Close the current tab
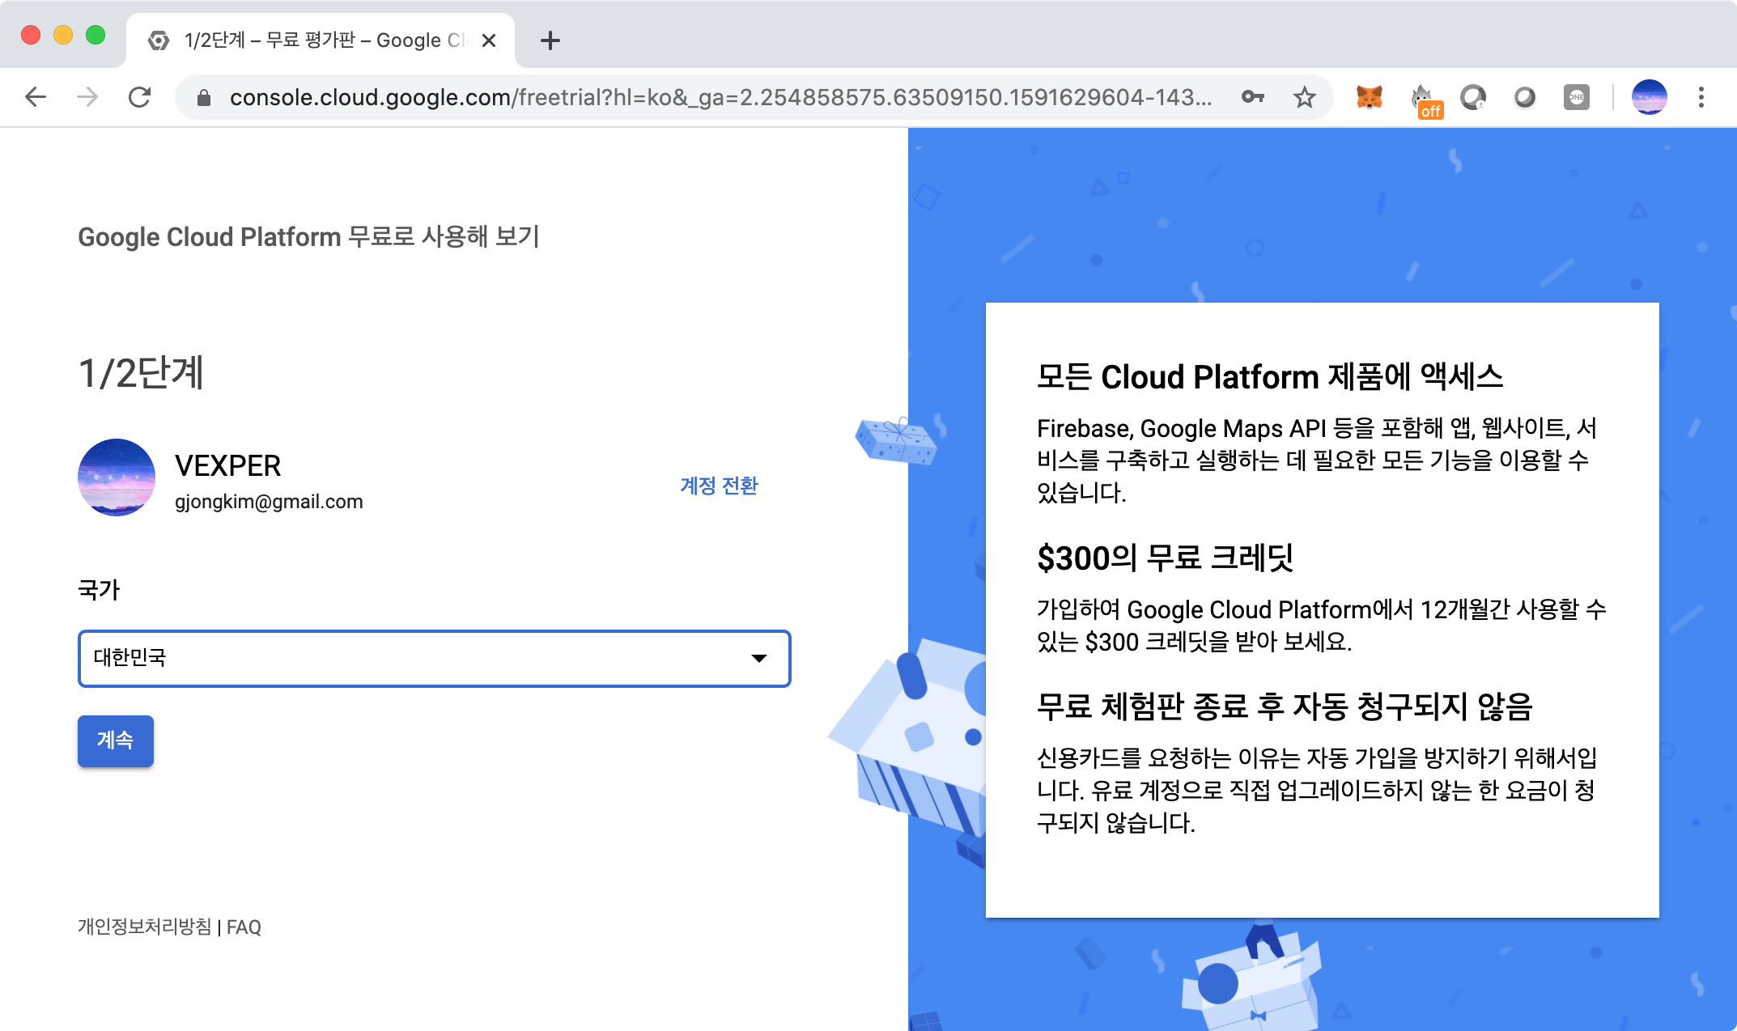Screen dimensions: 1737x1031 click(489, 40)
